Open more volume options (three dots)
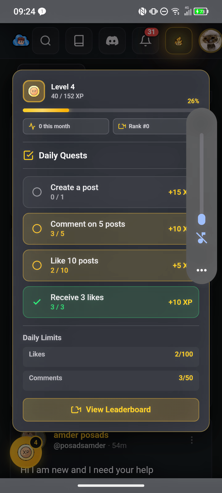Image resolution: width=222 pixels, height=493 pixels. tap(202, 270)
